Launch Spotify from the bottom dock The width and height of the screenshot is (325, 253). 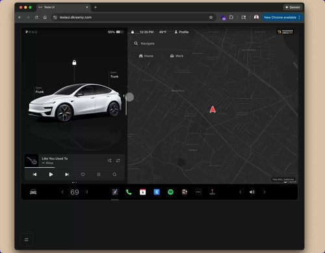pyautogui.click(x=170, y=192)
